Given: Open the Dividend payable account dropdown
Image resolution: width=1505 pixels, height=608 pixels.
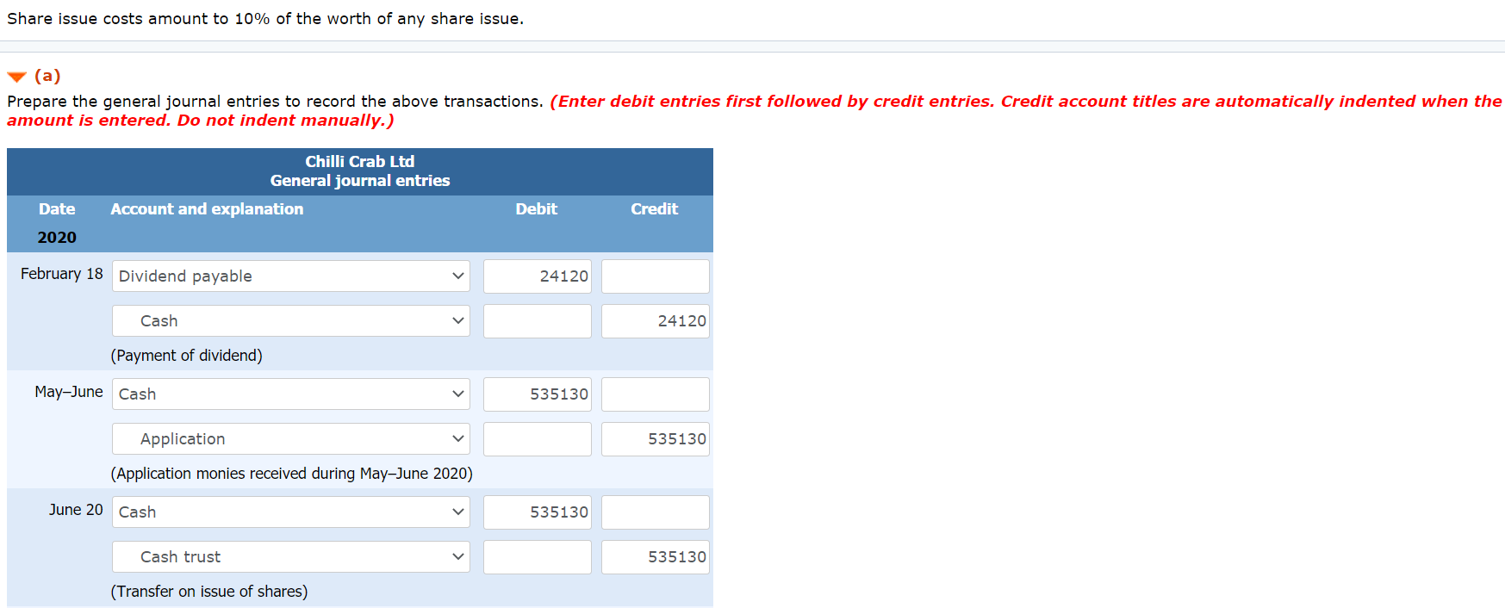Looking at the screenshot, I should (291, 276).
